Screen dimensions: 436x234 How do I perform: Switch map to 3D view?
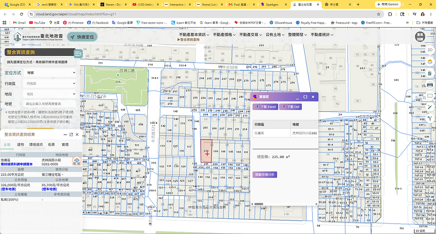coord(430,50)
